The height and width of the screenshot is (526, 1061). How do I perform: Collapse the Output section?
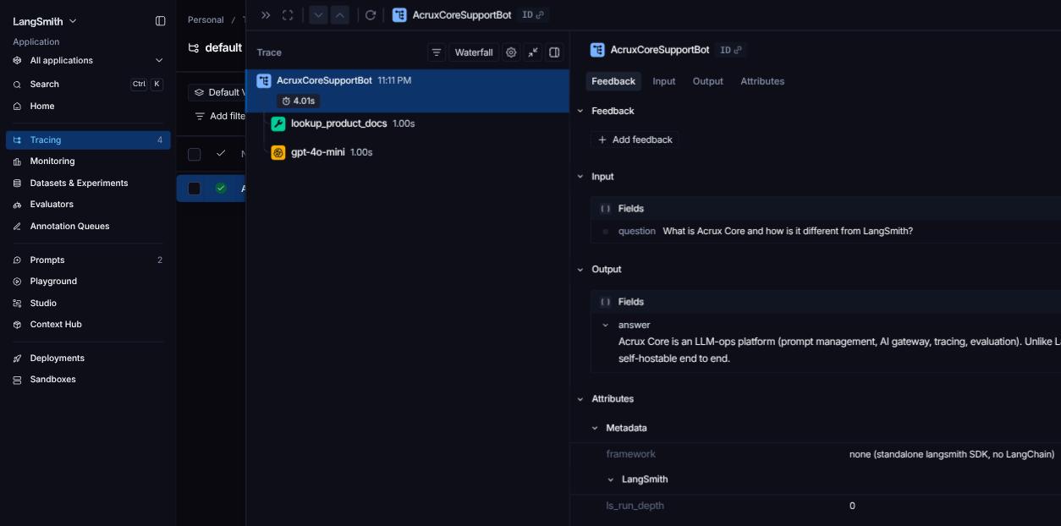point(580,270)
